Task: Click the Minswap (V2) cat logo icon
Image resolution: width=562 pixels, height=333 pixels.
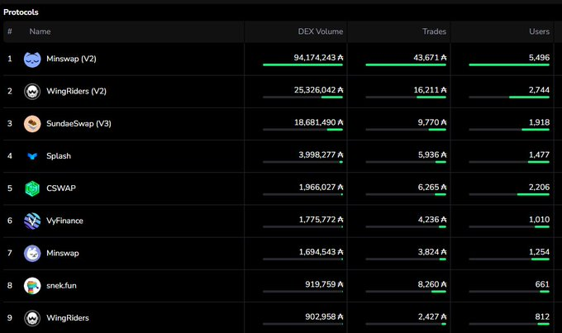Action: [x=32, y=59]
